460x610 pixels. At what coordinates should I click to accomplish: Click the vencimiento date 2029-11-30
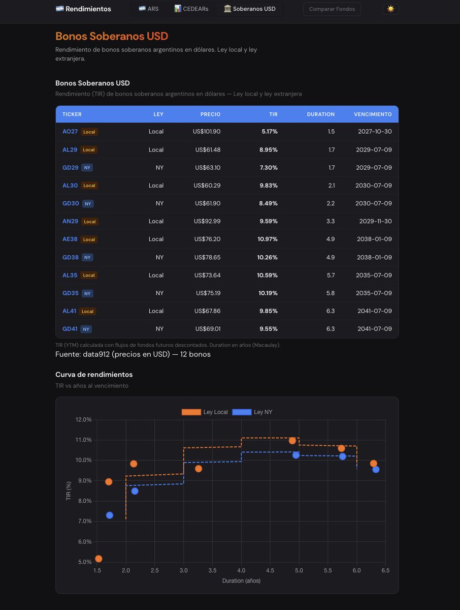(375, 221)
